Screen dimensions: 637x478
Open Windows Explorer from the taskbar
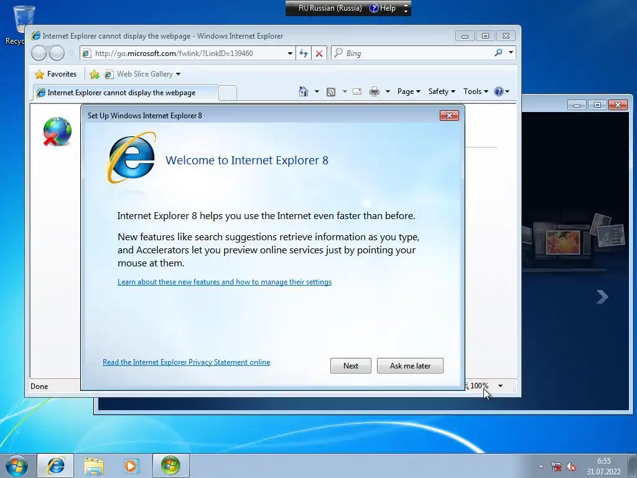(x=94, y=466)
